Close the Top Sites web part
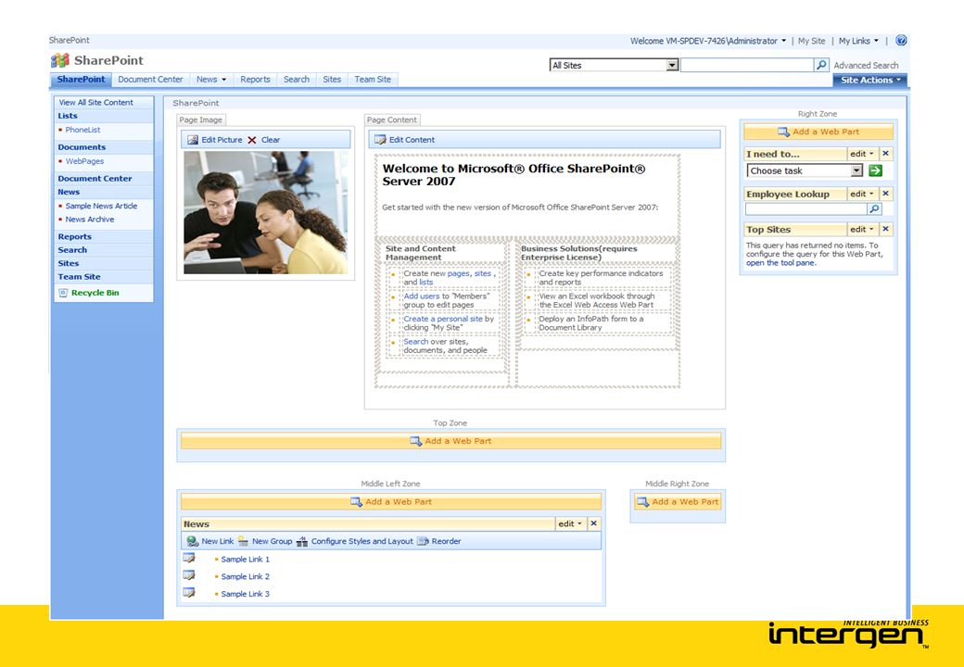Image resolution: width=964 pixels, height=667 pixels. [885, 229]
